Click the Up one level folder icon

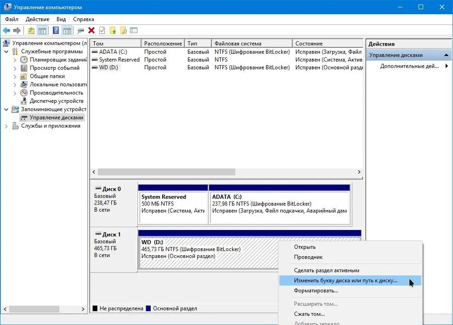pos(31,30)
